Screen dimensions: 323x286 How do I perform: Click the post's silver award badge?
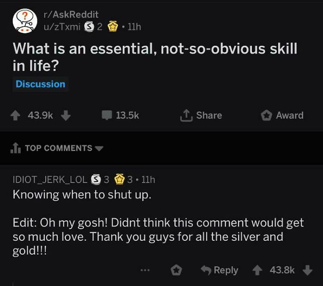pyautogui.click(x=90, y=26)
